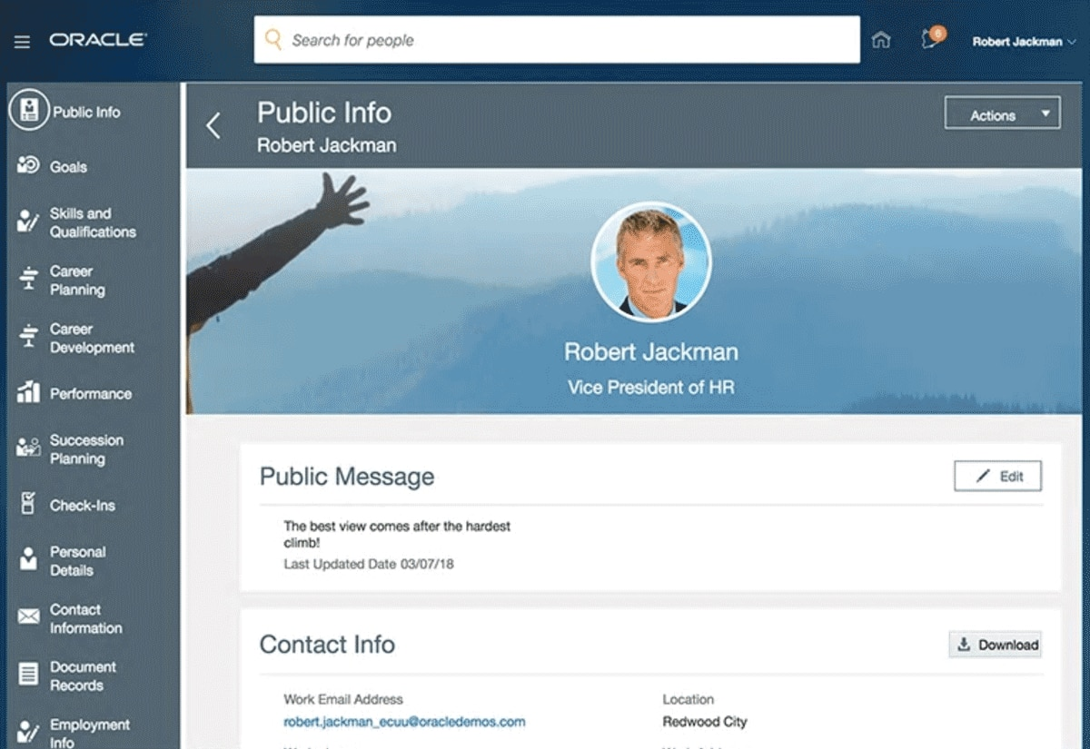Viewport: 1090px width, 749px height.
Task: Download the Contact Info
Action: click(995, 645)
